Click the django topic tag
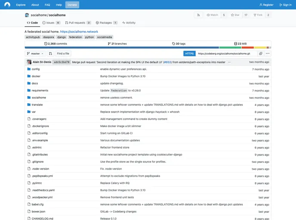 tap(62, 37)
